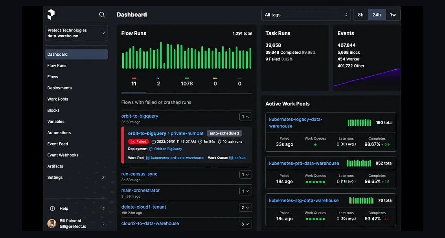Open kubernetes-prd-data-warehouse link in the failed run card
445x238 pixels.
(177, 158)
